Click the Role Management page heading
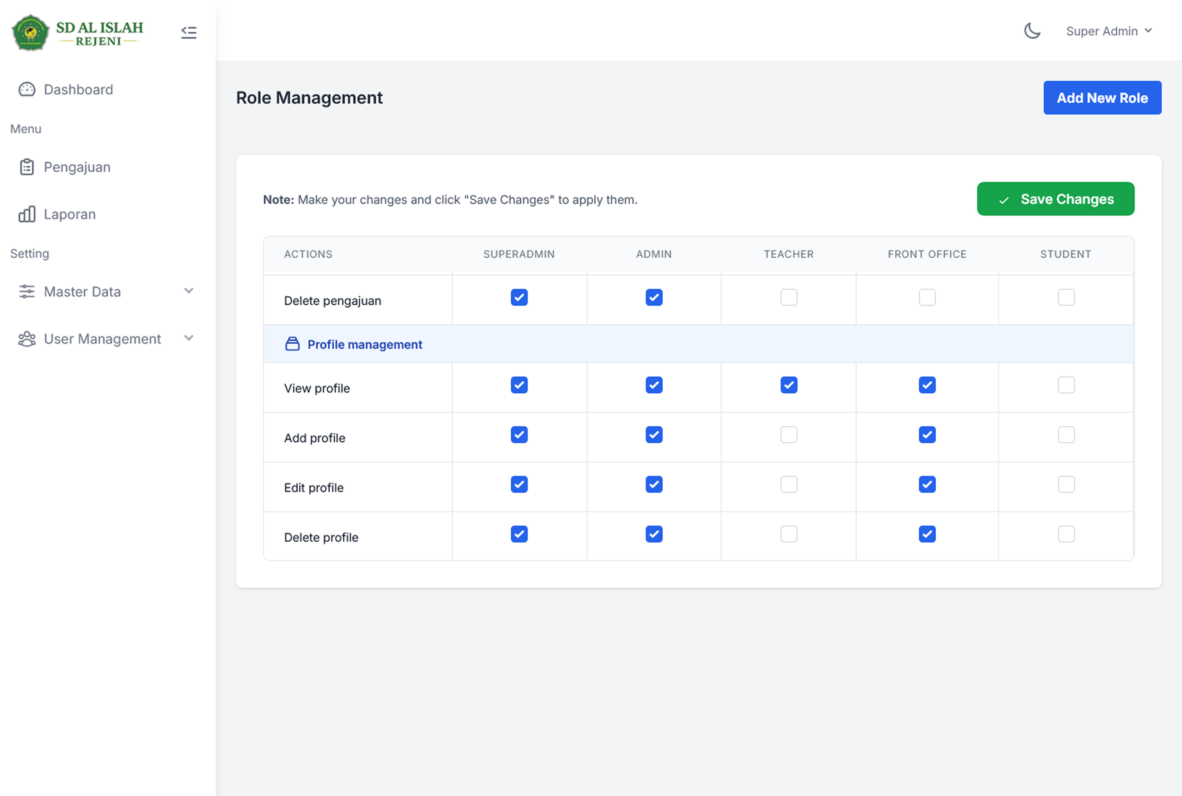Image resolution: width=1182 pixels, height=796 pixels. pos(309,97)
